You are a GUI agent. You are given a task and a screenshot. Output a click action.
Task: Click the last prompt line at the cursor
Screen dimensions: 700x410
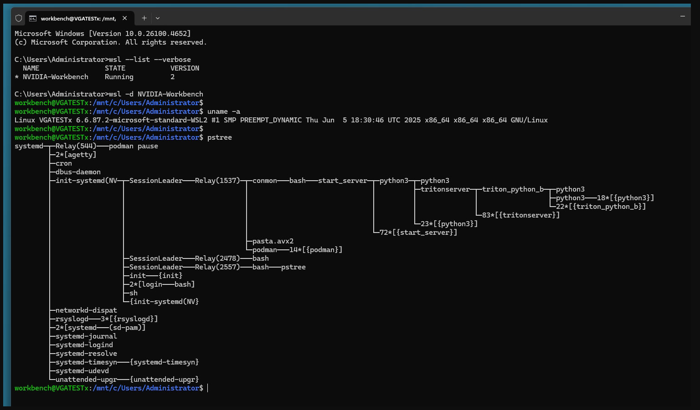point(111,388)
